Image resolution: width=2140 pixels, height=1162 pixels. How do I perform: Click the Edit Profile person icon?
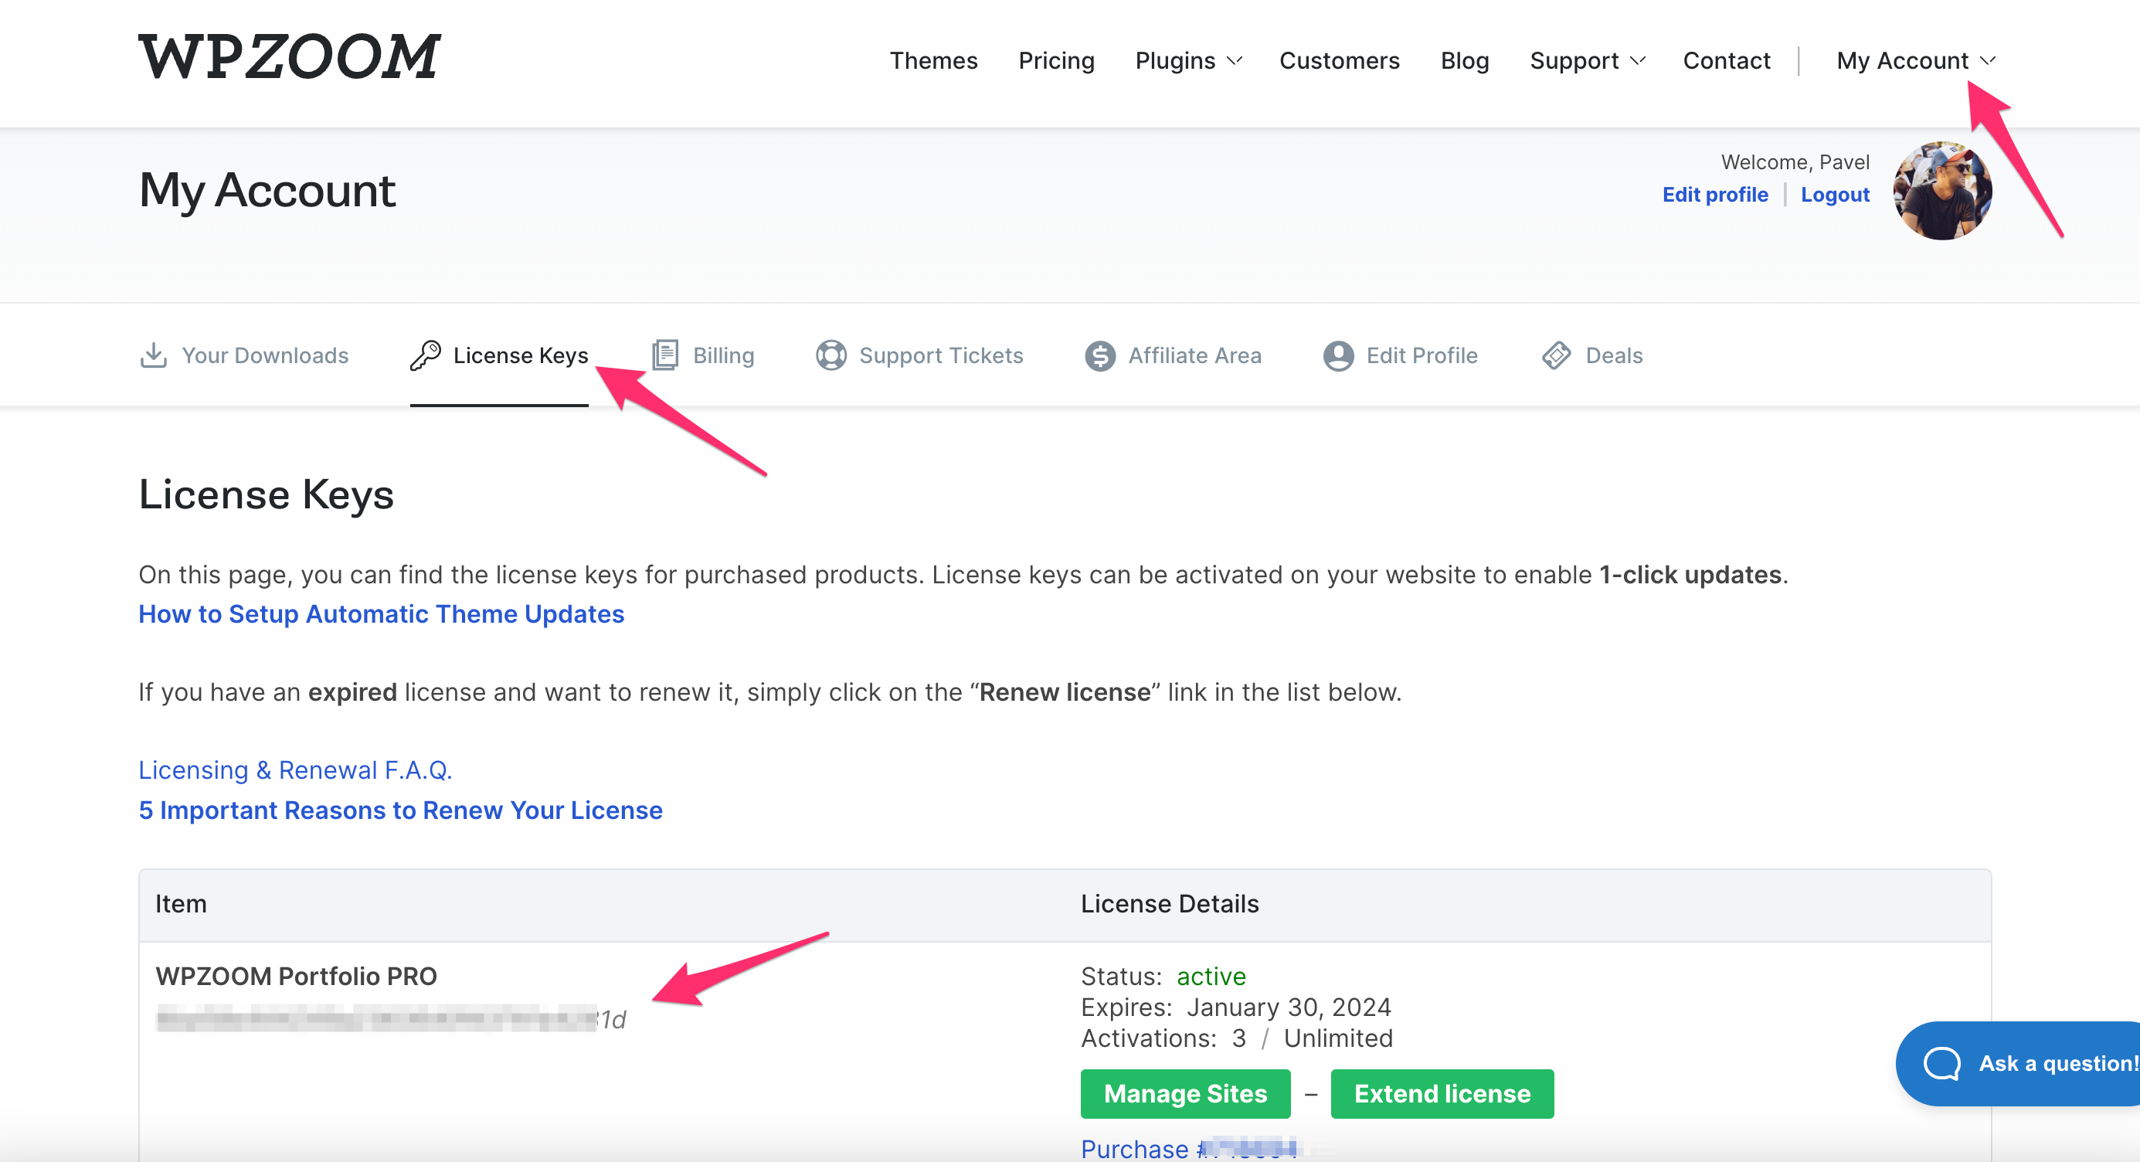tap(1338, 356)
